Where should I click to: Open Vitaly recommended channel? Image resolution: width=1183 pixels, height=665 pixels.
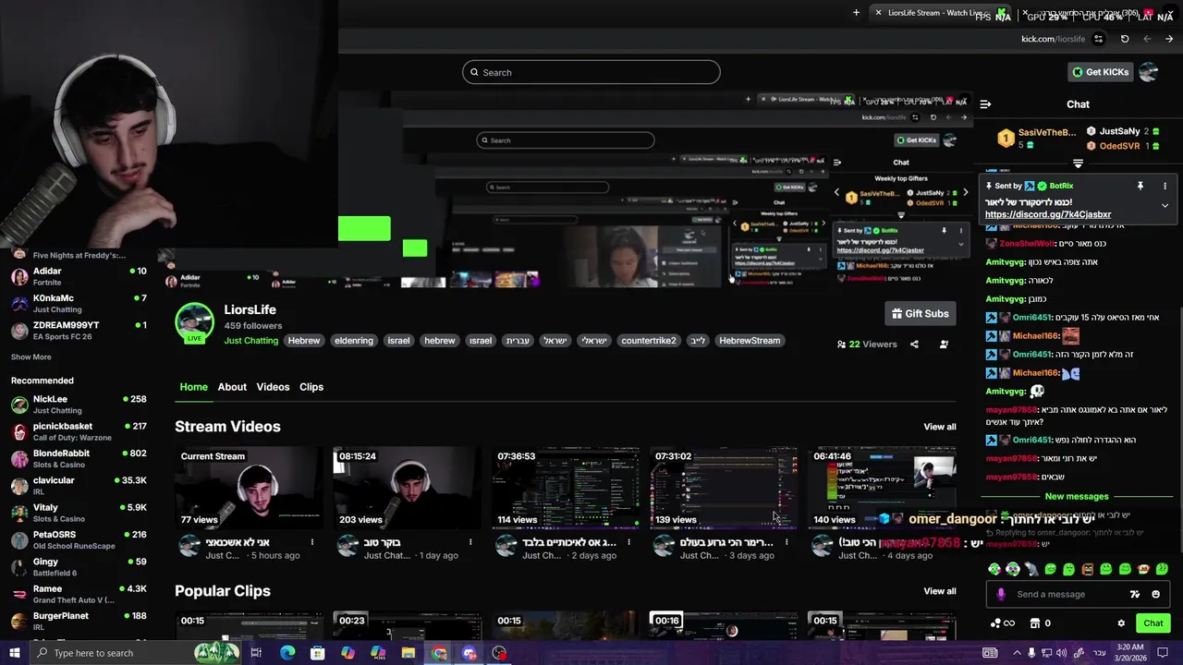[79, 512]
